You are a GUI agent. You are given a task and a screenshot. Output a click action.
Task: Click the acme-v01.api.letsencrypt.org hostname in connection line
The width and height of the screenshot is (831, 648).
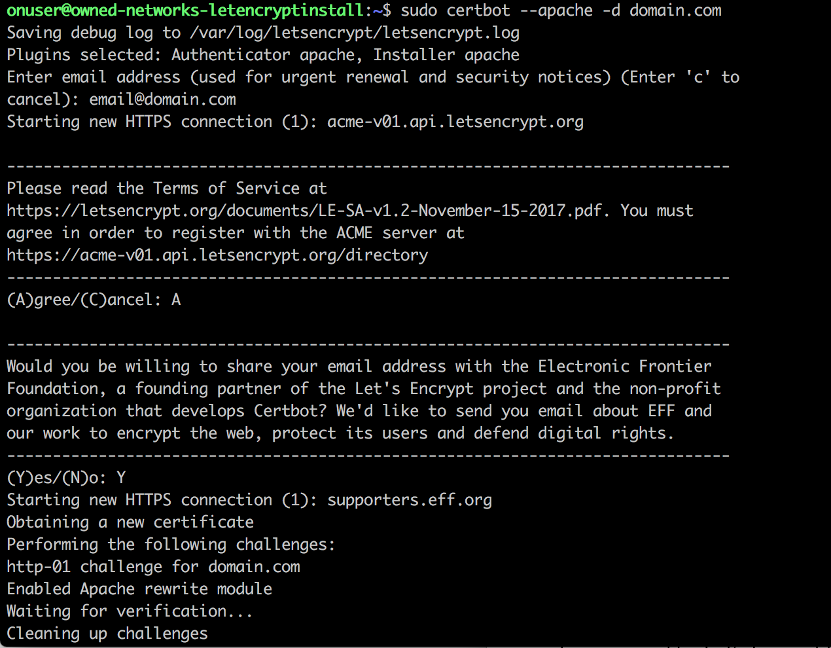(455, 122)
